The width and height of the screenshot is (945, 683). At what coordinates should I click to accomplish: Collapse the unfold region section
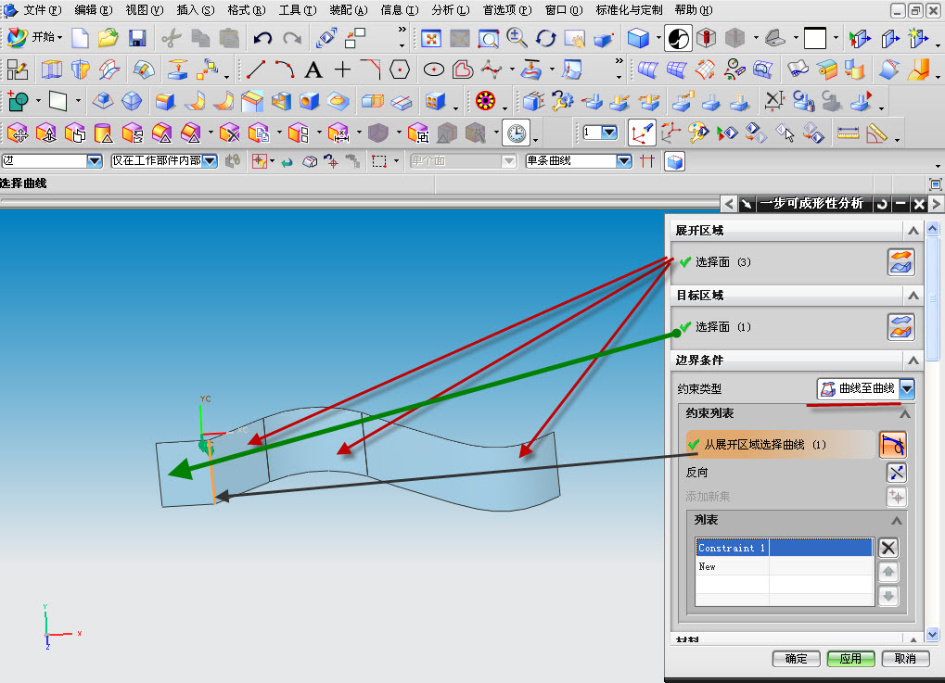tap(913, 231)
